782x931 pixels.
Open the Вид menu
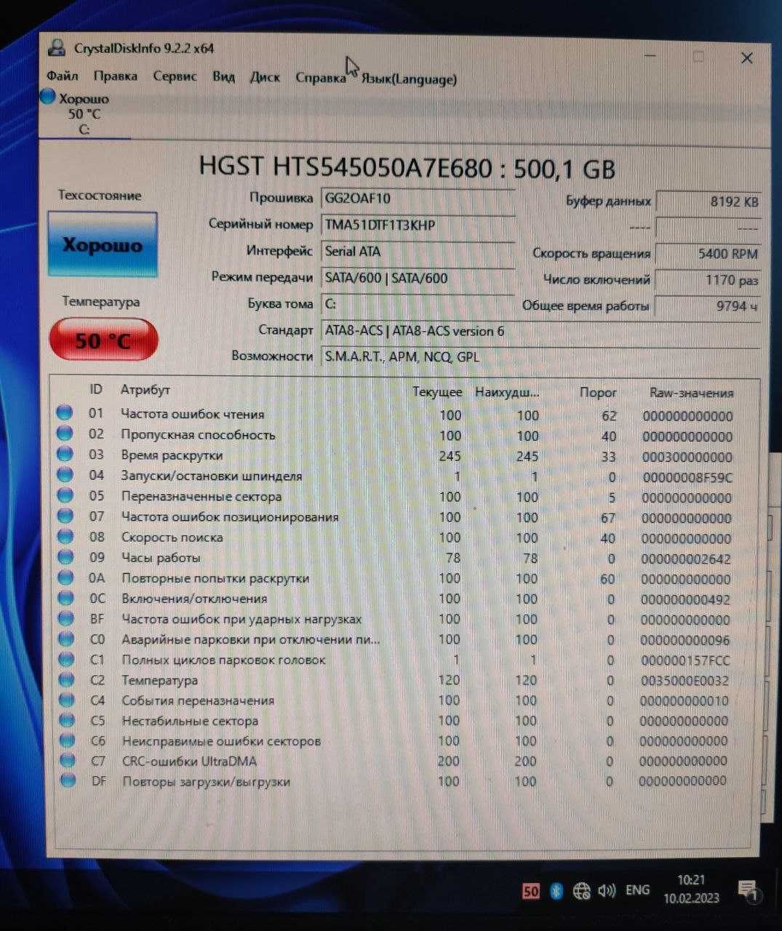tap(223, 76)
